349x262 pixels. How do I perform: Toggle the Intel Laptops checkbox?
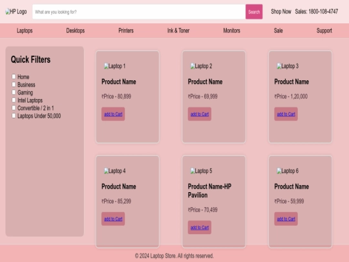click(x=14, y=100)
